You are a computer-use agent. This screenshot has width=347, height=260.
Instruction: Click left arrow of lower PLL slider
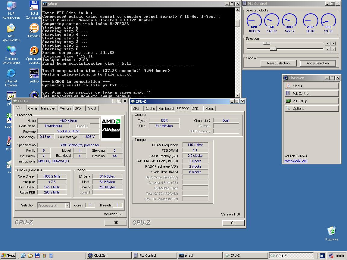328,49
